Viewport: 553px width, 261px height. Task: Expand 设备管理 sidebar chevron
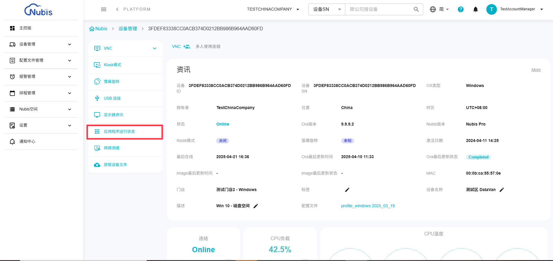click(70, 44)
